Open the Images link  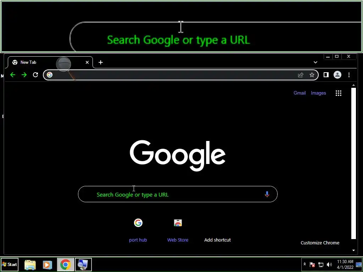318,93
